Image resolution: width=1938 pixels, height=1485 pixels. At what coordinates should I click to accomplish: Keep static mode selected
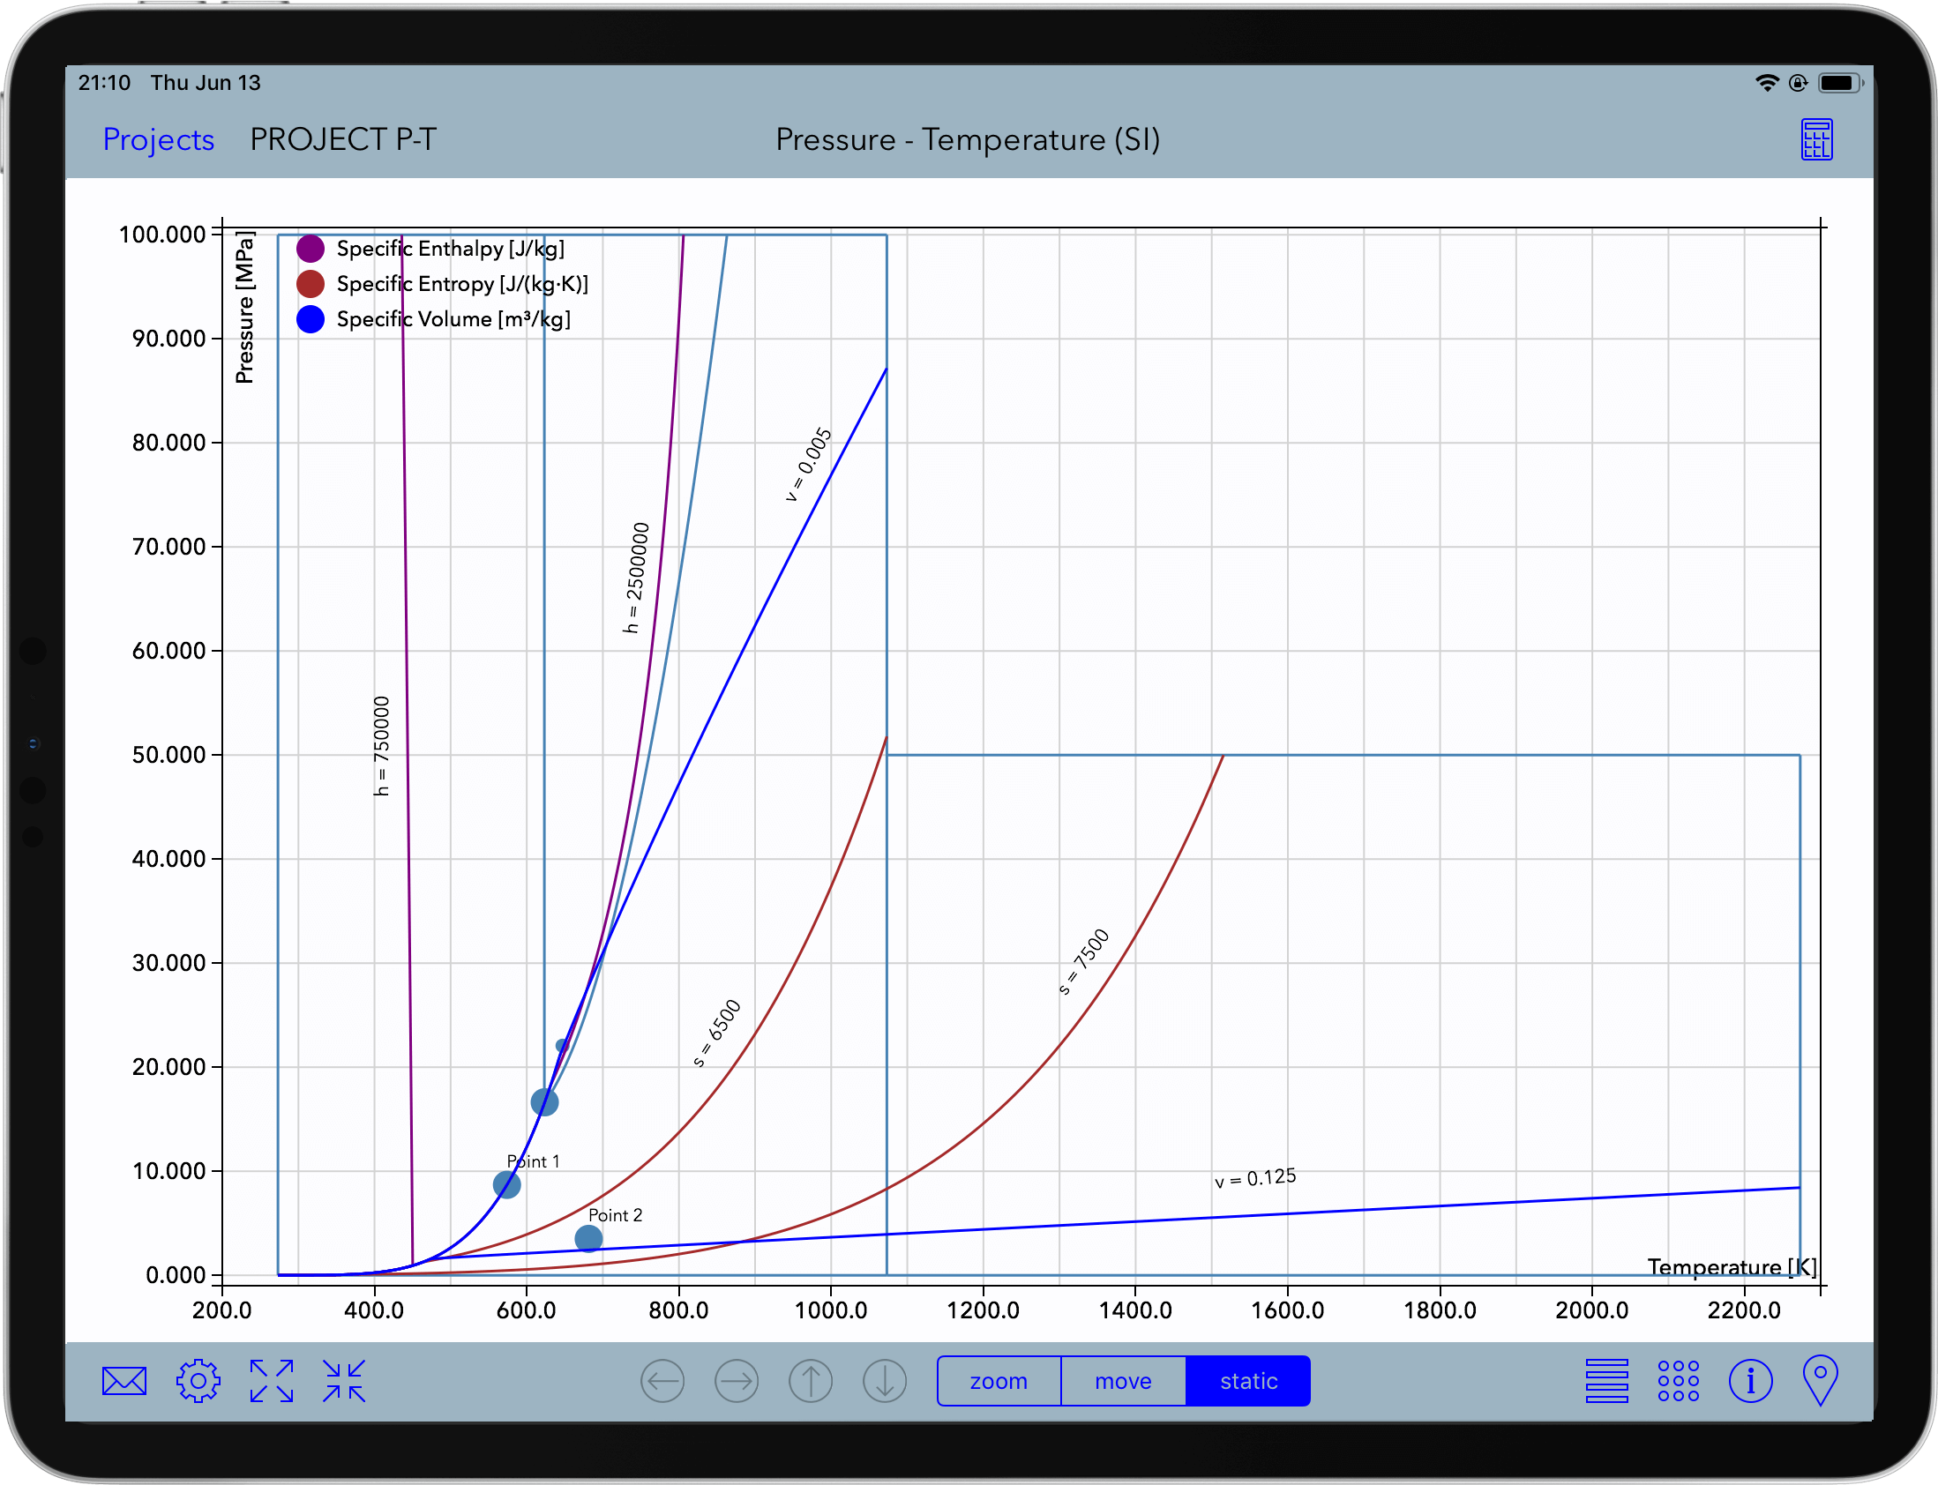pyautogui.click(x=1247, y=1381)
